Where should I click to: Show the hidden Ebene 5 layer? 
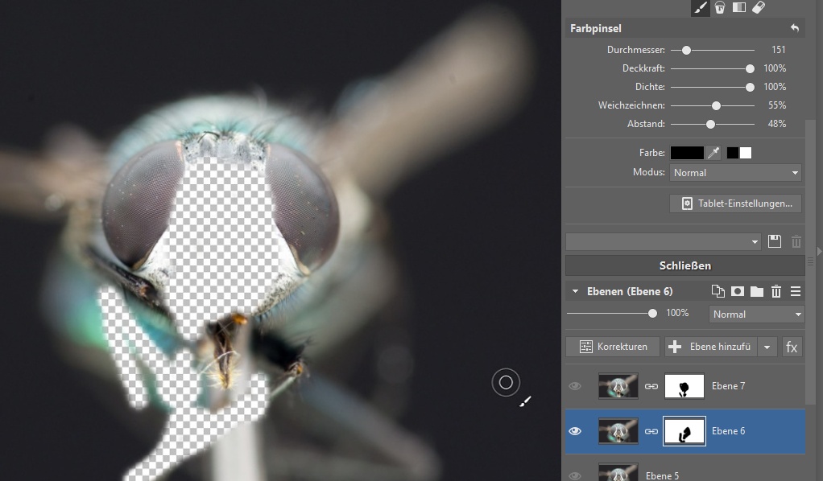tap(575, 475)
